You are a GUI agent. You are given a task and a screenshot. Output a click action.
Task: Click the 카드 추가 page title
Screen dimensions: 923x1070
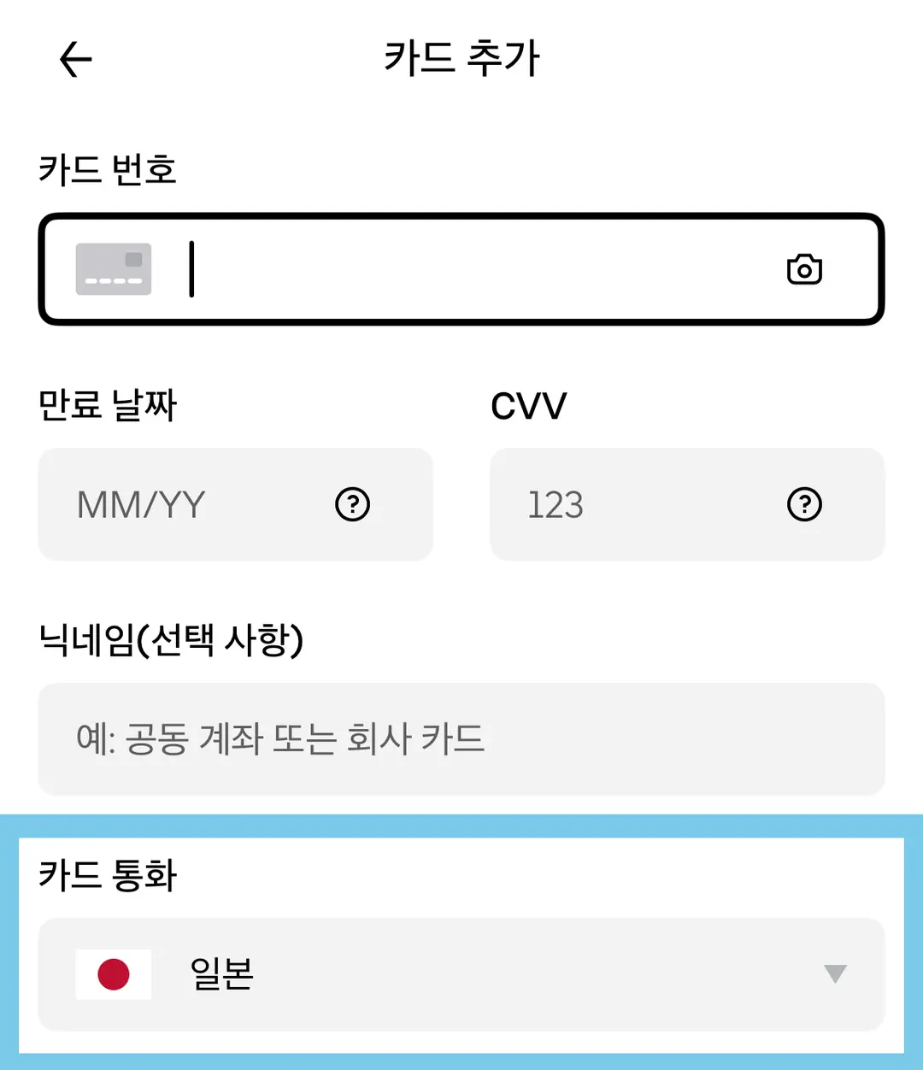click(x=461, y=59)
